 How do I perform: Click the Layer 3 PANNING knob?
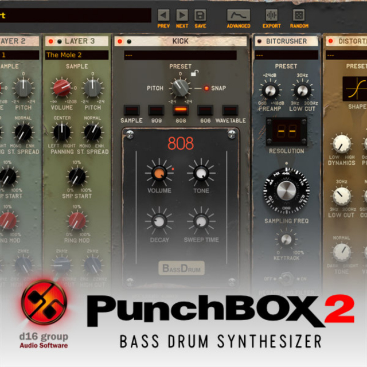[x=62, y=132]
